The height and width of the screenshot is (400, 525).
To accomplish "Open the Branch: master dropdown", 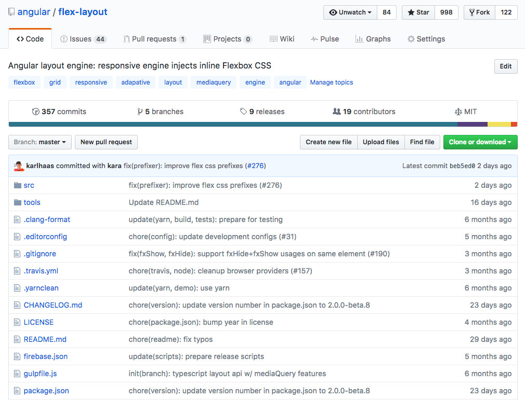I will tap(40, 142).
